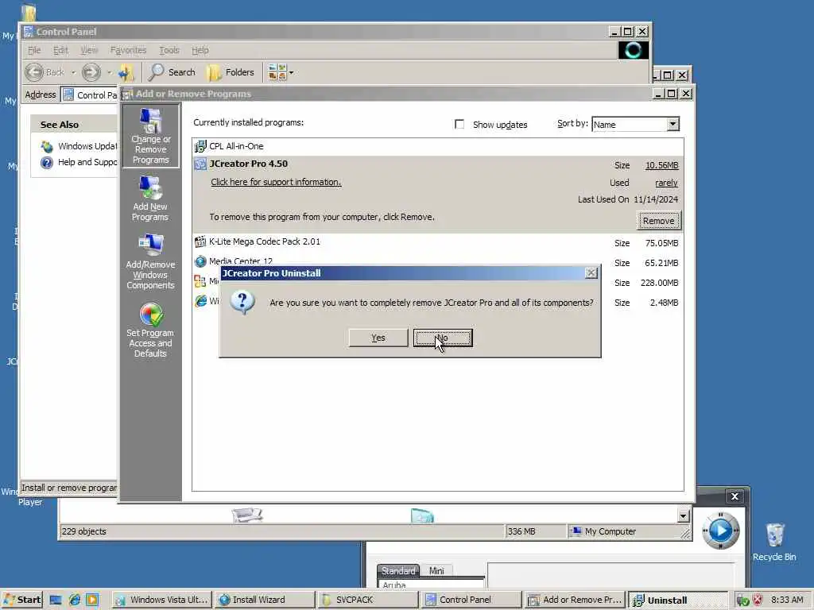The image size is (814, 610).
Task: Click the Back button in Control Panel
Action: 45,72
